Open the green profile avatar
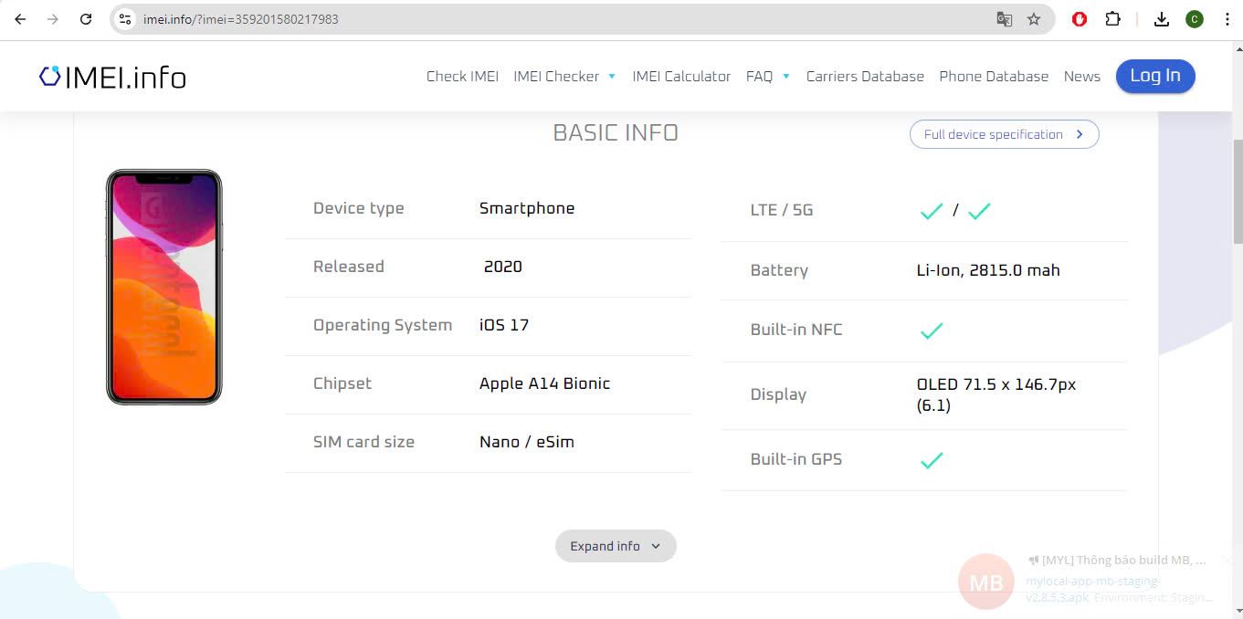Screen dimensions: 1243x619 point(1195,19)
